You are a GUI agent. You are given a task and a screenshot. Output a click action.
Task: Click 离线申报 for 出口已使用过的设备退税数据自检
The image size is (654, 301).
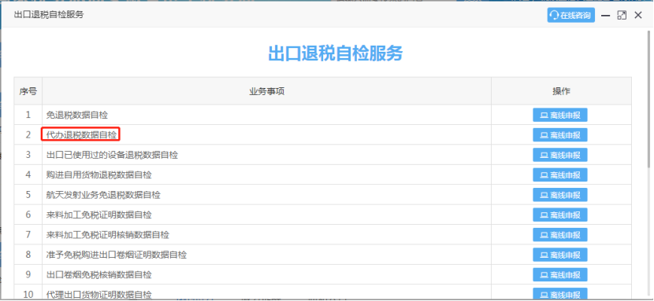[559, 155]
